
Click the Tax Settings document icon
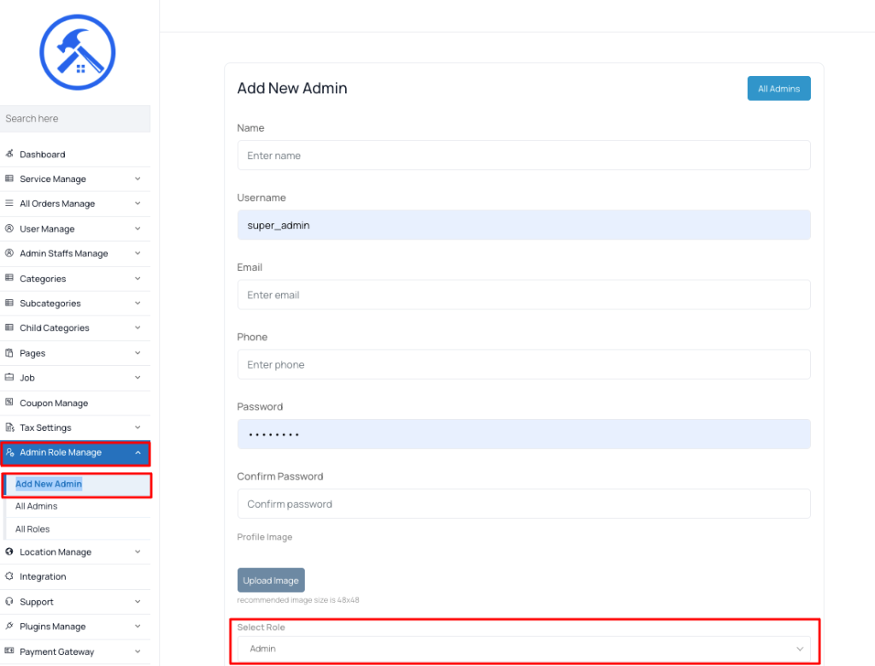click(x=9, y=427)
